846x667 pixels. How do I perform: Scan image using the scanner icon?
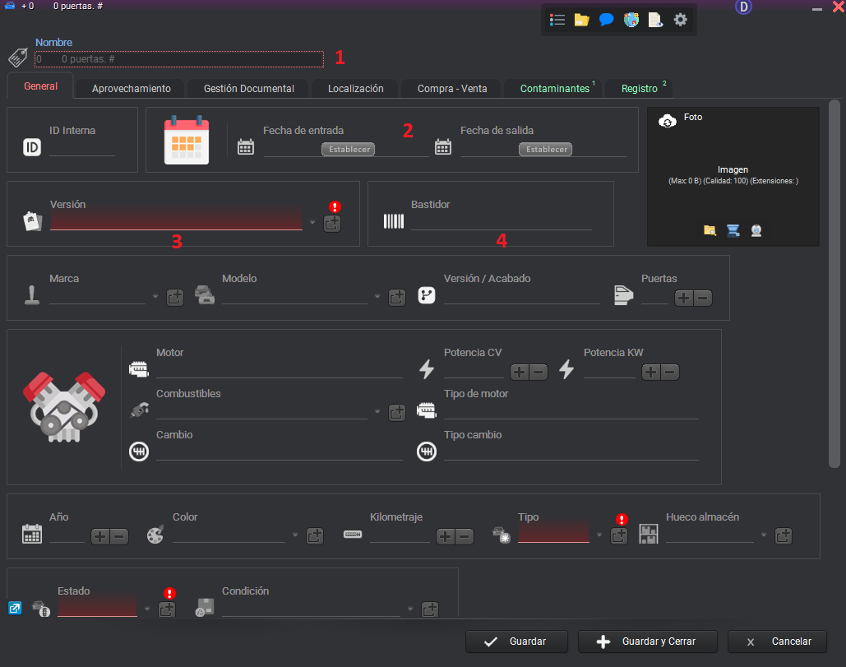733,230
